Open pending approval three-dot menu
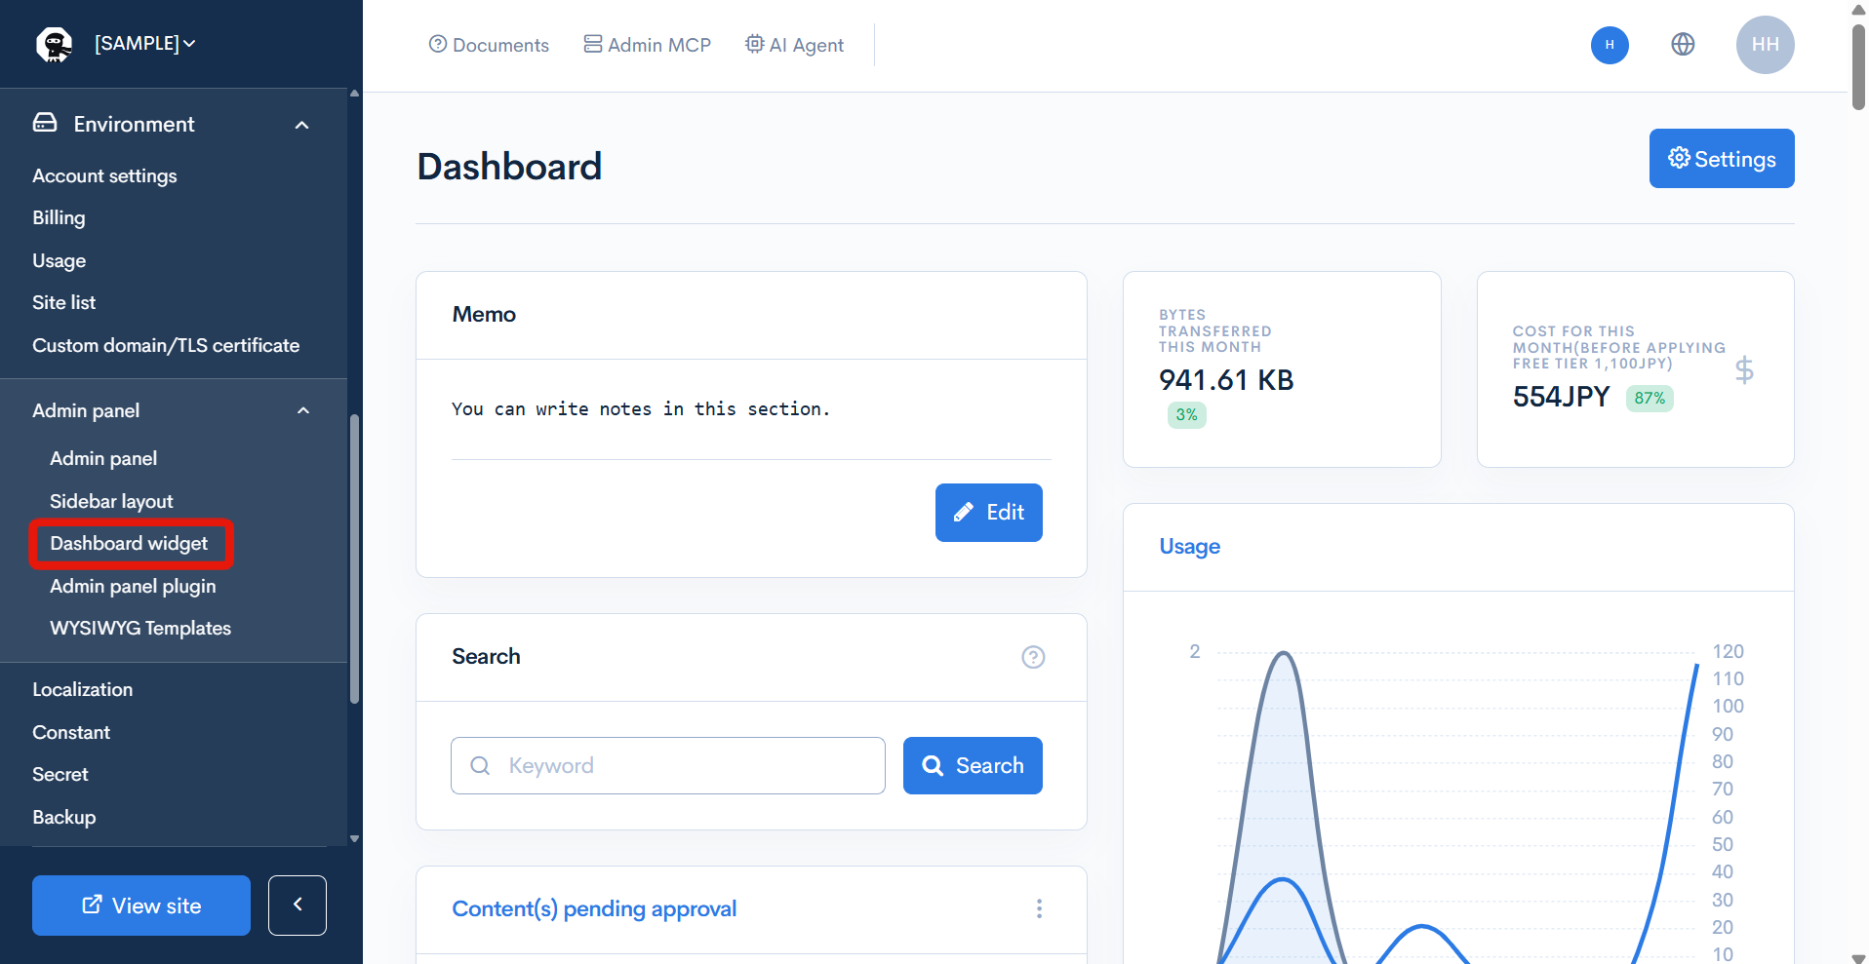 [1039, 908]
